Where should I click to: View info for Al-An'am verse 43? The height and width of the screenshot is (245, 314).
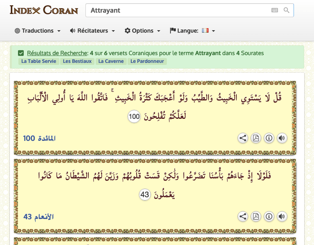click(x=269, y=216)
